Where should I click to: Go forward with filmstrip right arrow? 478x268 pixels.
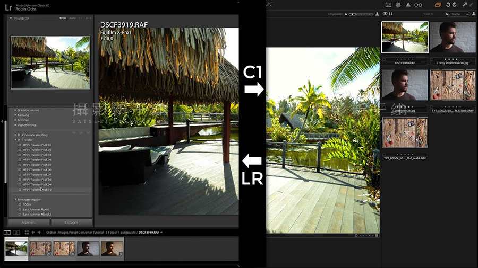pyautogui.click(x=39, y=233)
